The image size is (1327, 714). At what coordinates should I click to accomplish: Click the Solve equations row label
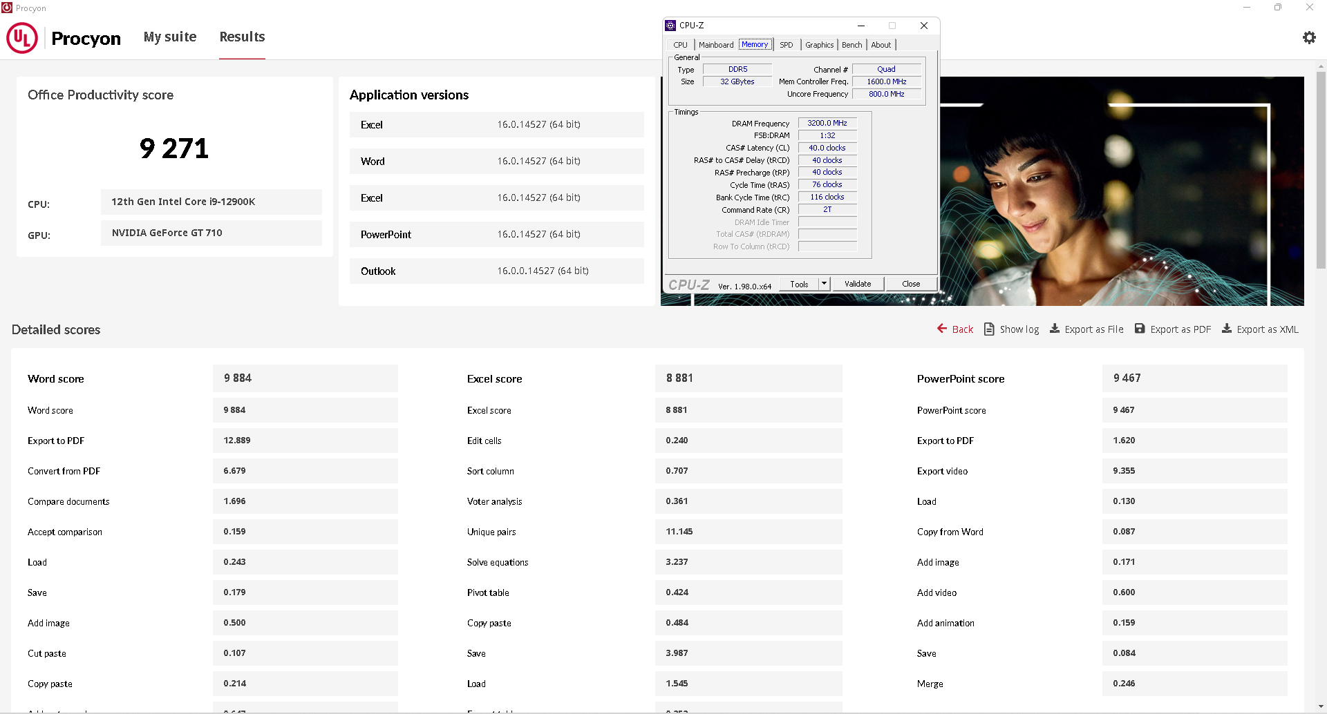point(498,562)
